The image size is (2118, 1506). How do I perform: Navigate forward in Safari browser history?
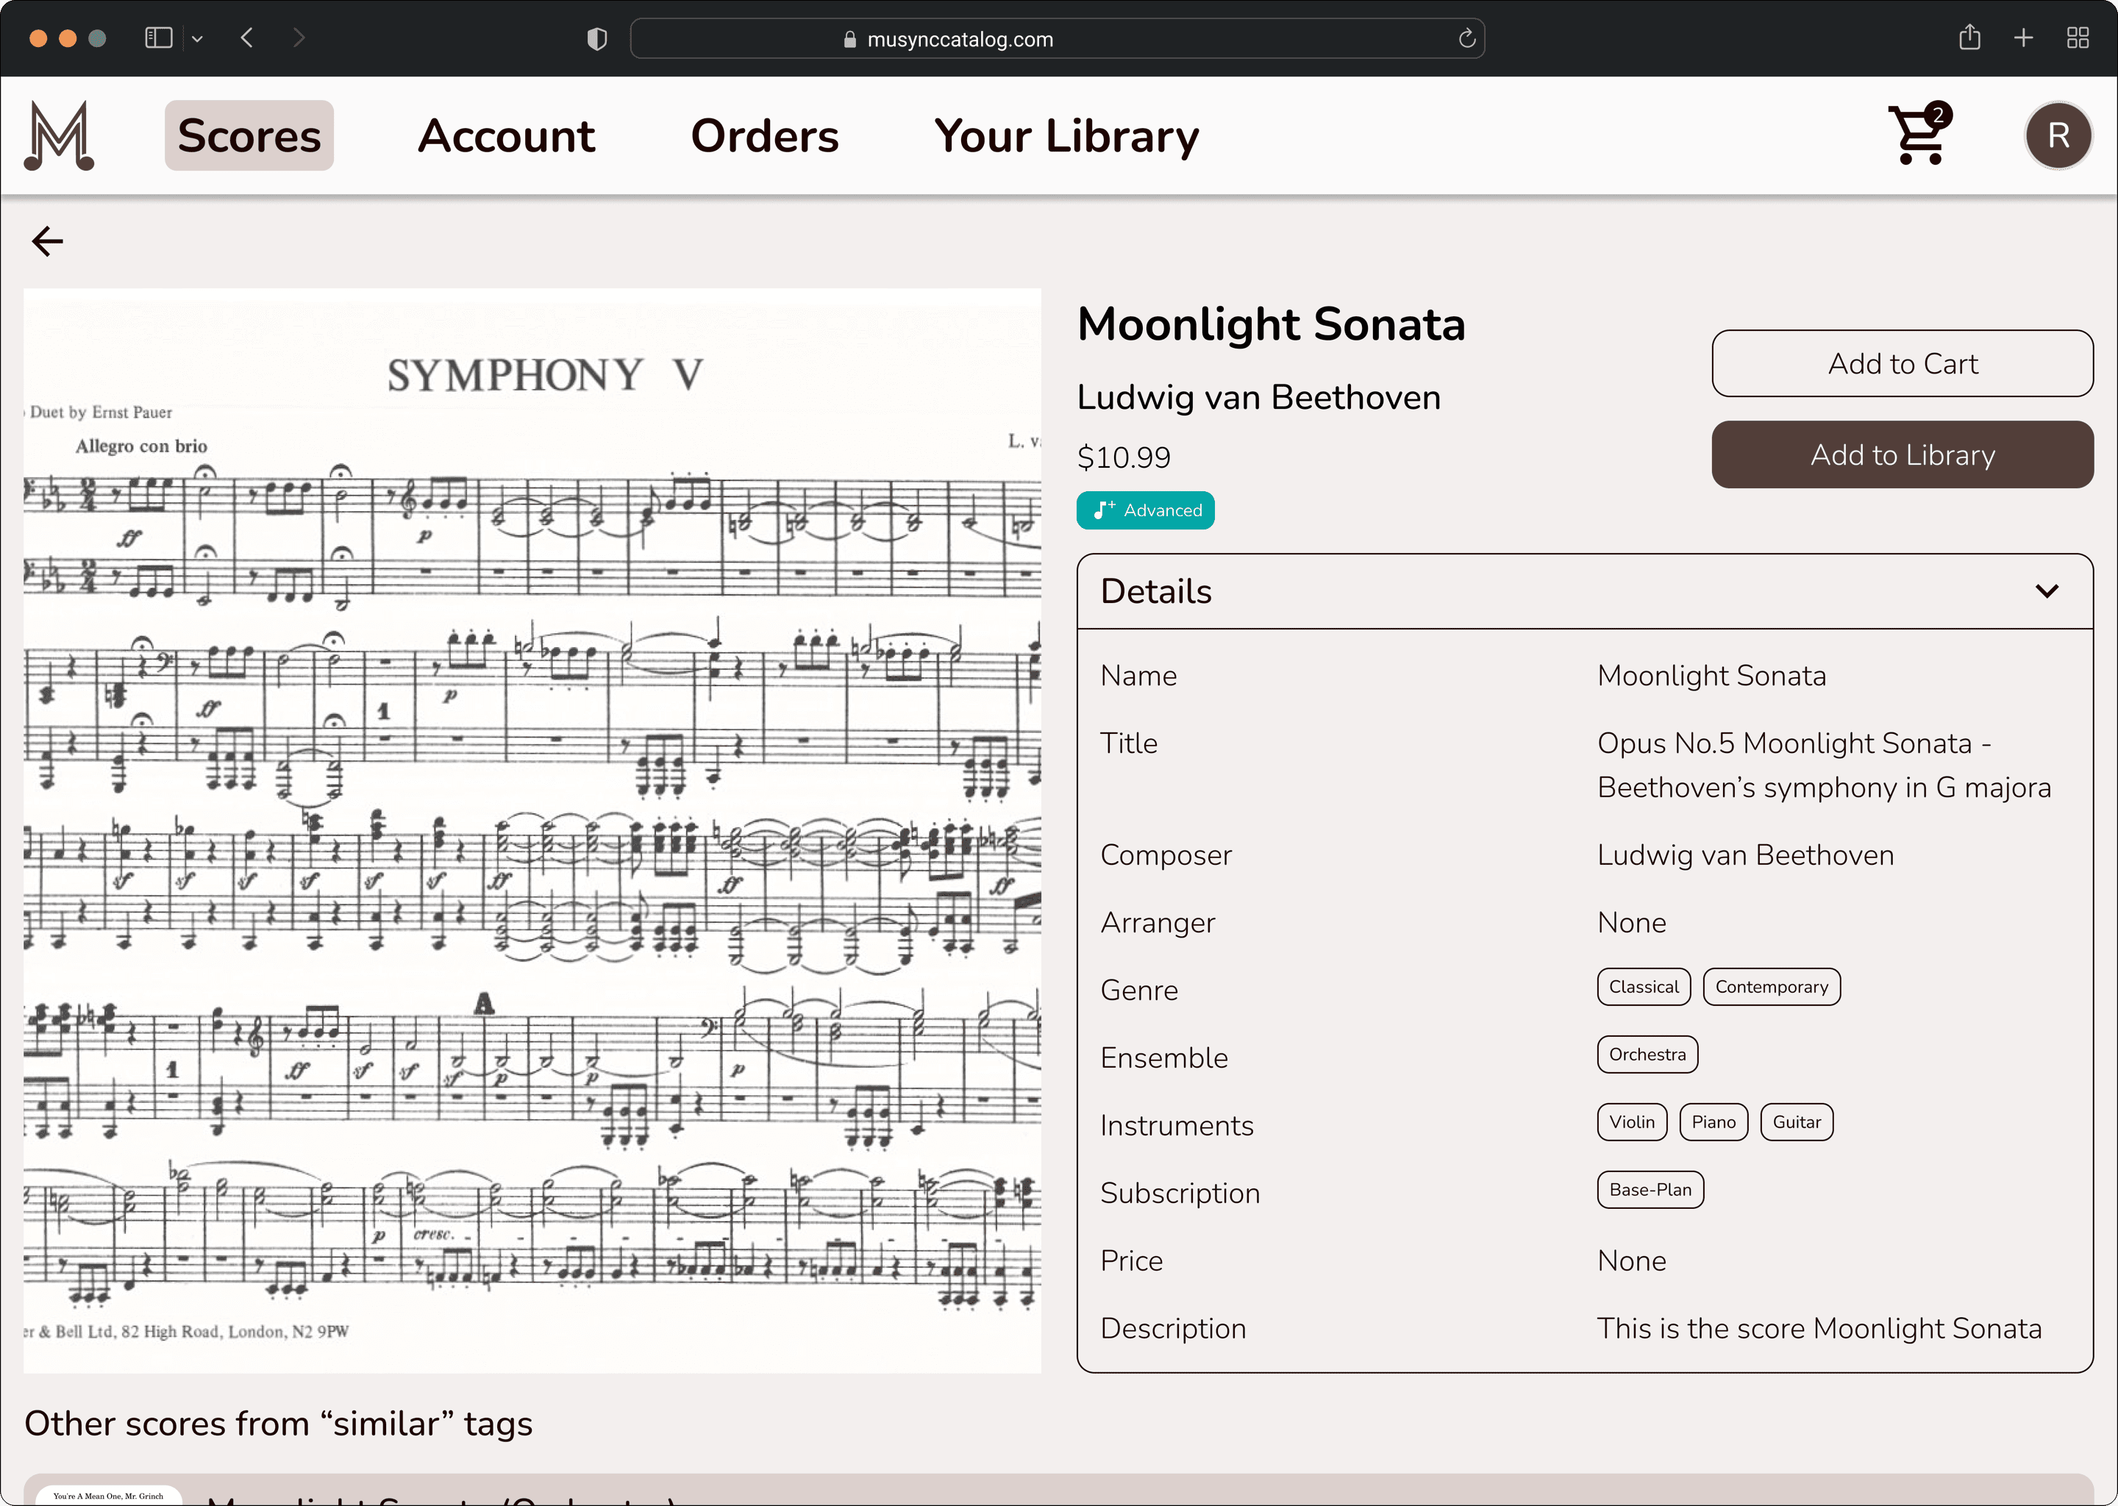[299, 38]
